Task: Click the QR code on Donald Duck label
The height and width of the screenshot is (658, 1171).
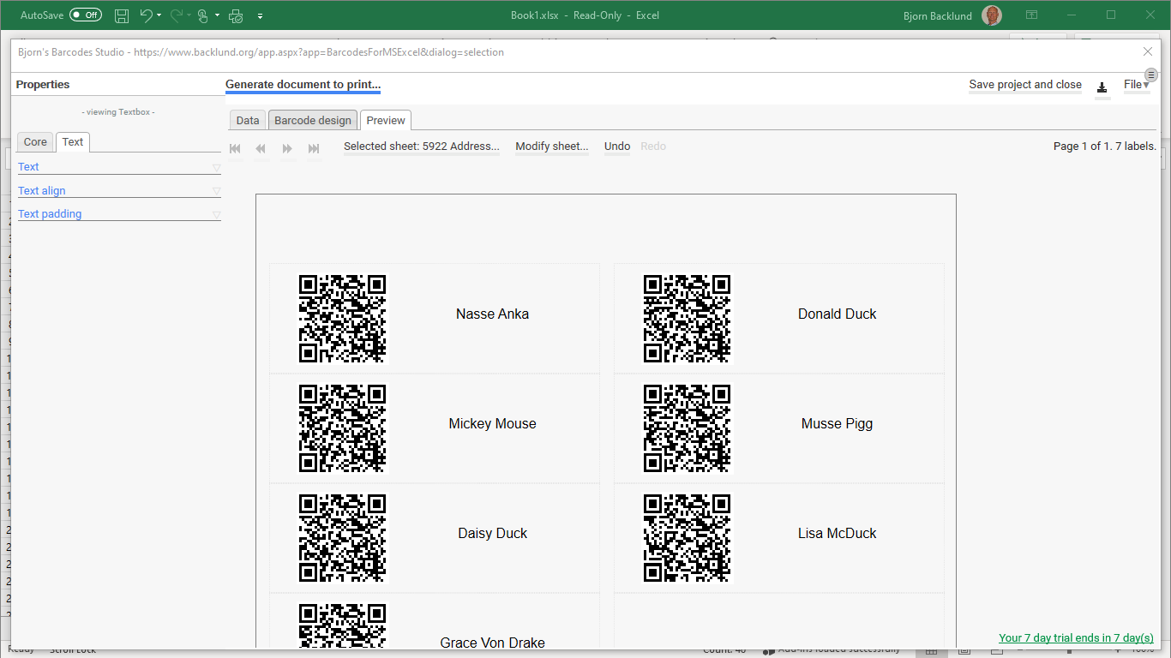Action: click(x=688, y=319)
